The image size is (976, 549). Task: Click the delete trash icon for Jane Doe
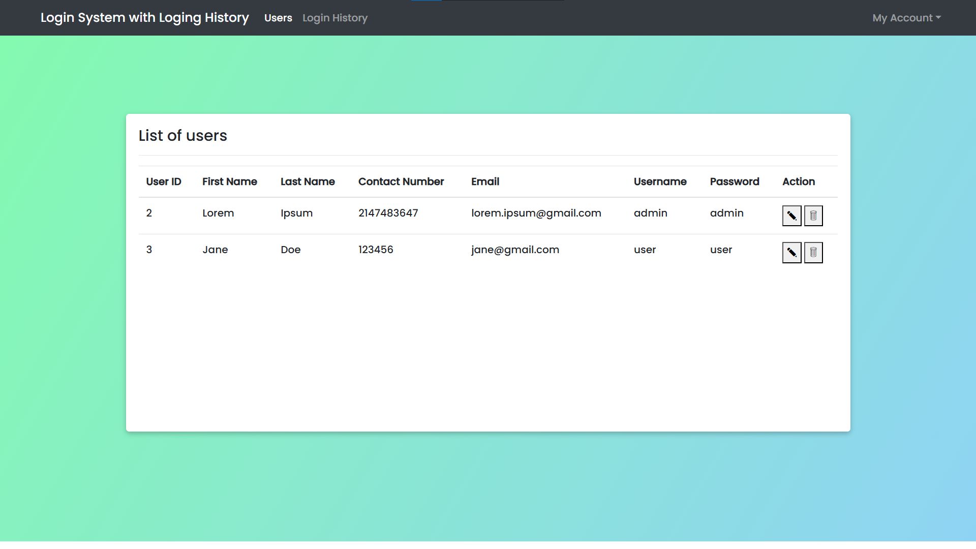813,253
